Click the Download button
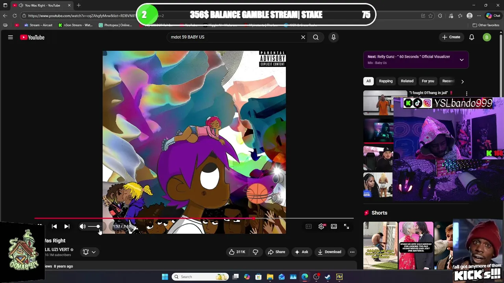This screenshot has height=283, width=504. click(330, 252)
